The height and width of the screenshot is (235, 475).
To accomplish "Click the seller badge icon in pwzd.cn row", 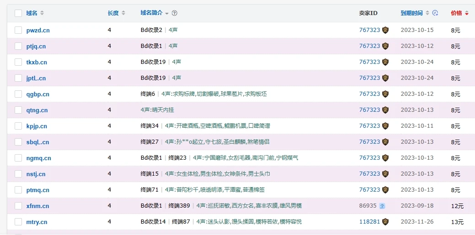I will tap(385, 30).
